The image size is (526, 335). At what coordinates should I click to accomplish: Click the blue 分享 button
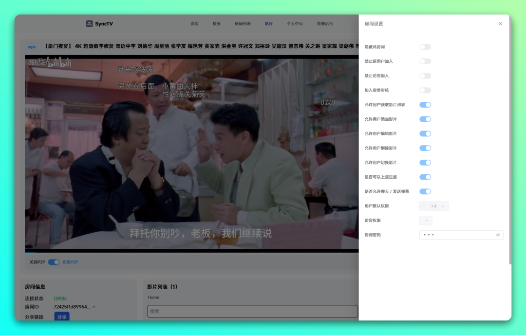(62, 317)
